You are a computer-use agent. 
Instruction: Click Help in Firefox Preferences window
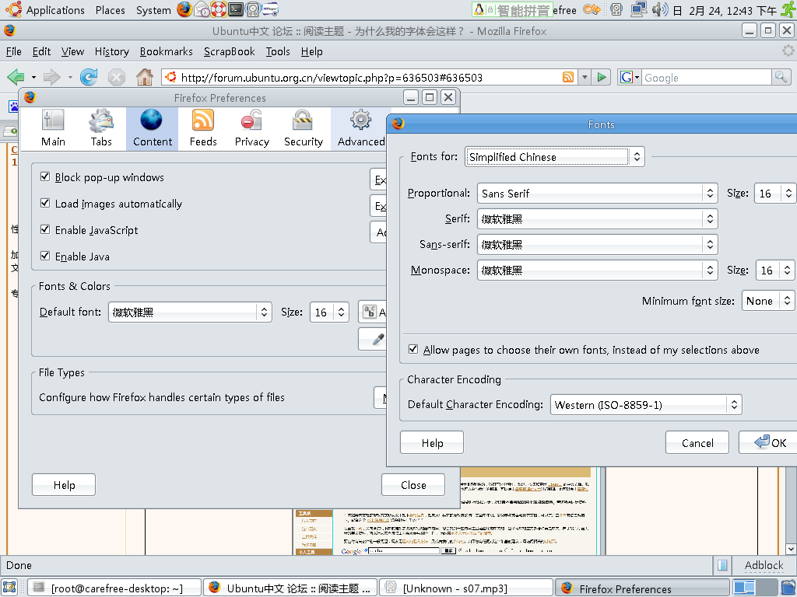pyautogui.click(x=64, y=485)
